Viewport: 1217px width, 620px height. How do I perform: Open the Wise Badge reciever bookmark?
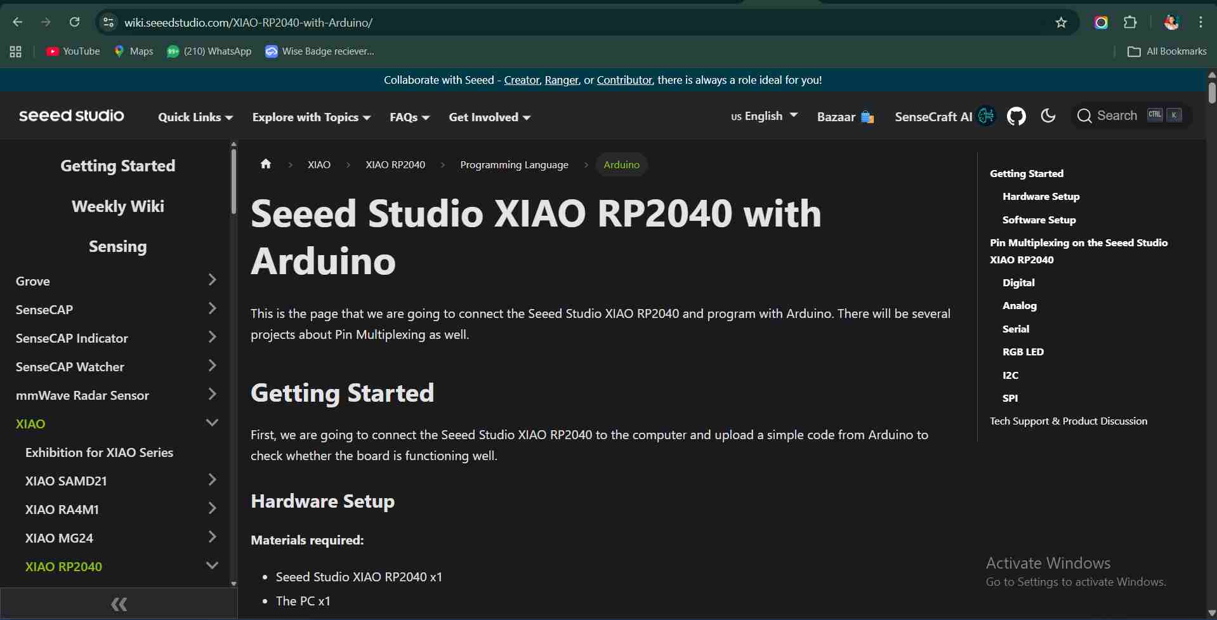(320, 51)
